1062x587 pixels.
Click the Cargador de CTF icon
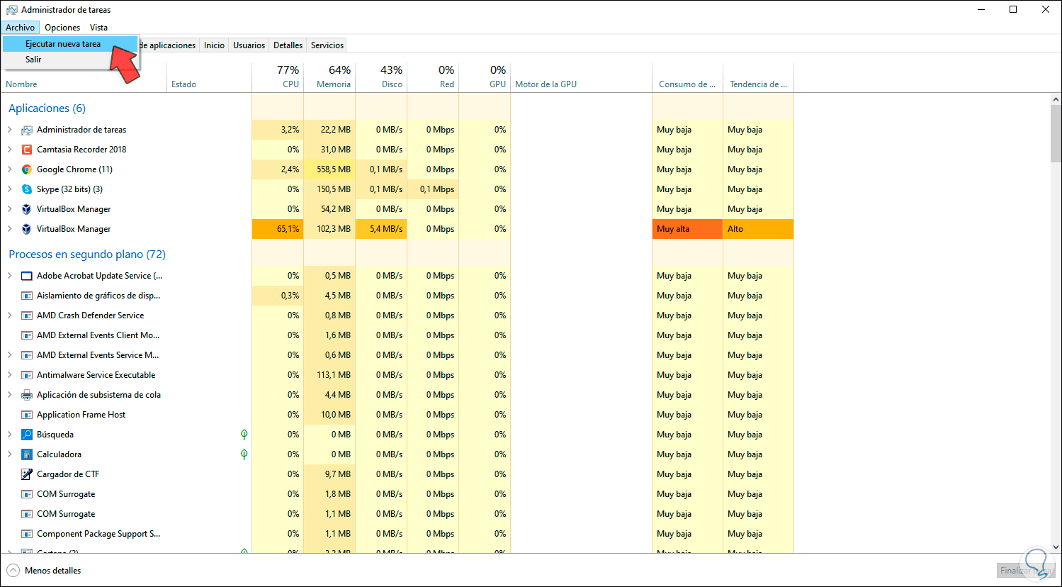pyautogui.click(x=27, y=474)
